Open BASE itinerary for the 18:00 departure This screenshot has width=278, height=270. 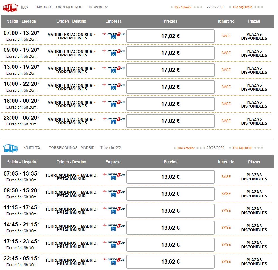[x=226, y=104]
